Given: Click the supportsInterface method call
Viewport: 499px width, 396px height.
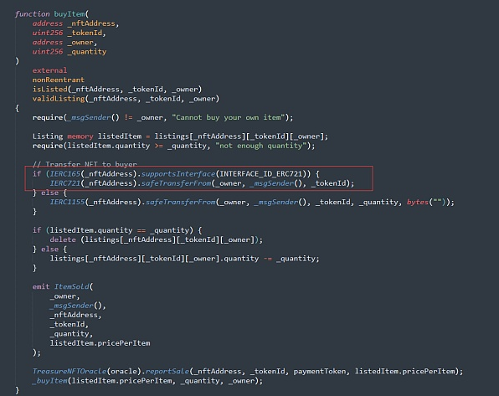Looking at the screenshot, I should pos(177,174).
